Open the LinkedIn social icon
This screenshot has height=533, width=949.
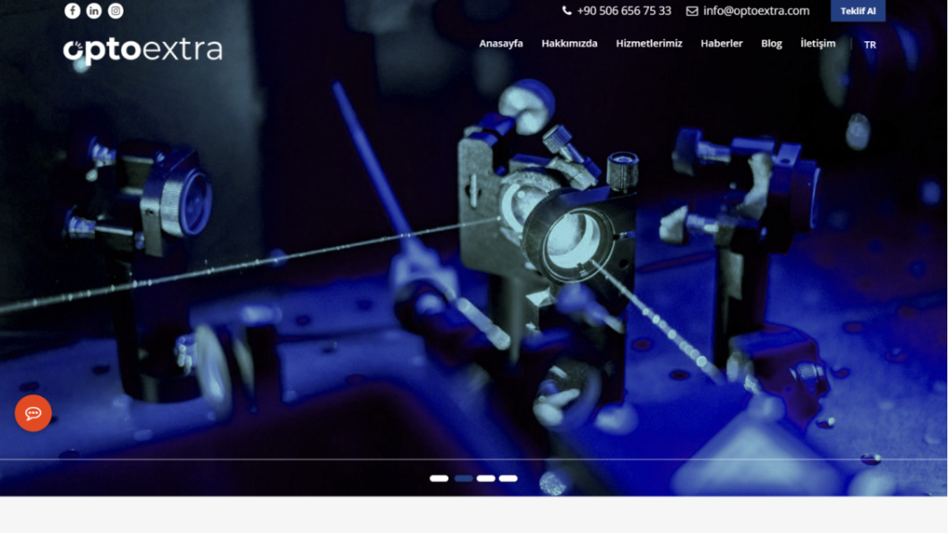click(x=94, y=11)
